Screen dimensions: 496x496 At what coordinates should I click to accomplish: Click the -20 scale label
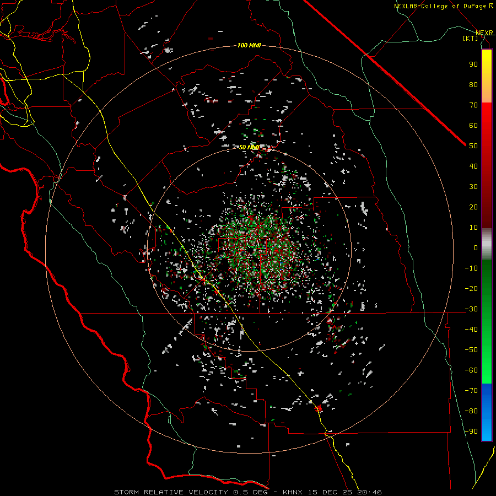pyautogui.click(x=471, y=288)
